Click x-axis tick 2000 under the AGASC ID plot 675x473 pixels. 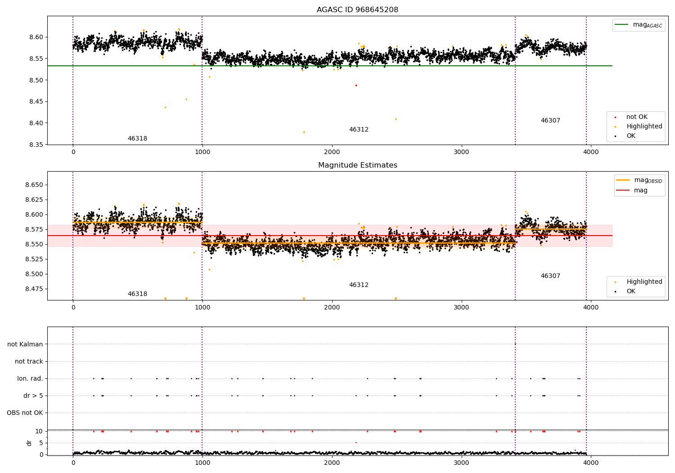332,152
